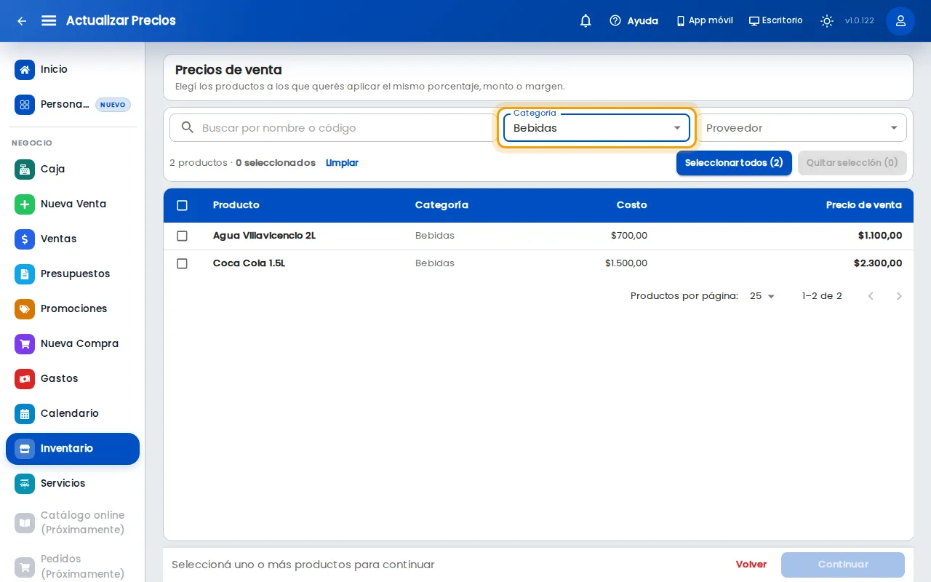
Task: Click the next page arrow
Action: (x=899, y=296)
